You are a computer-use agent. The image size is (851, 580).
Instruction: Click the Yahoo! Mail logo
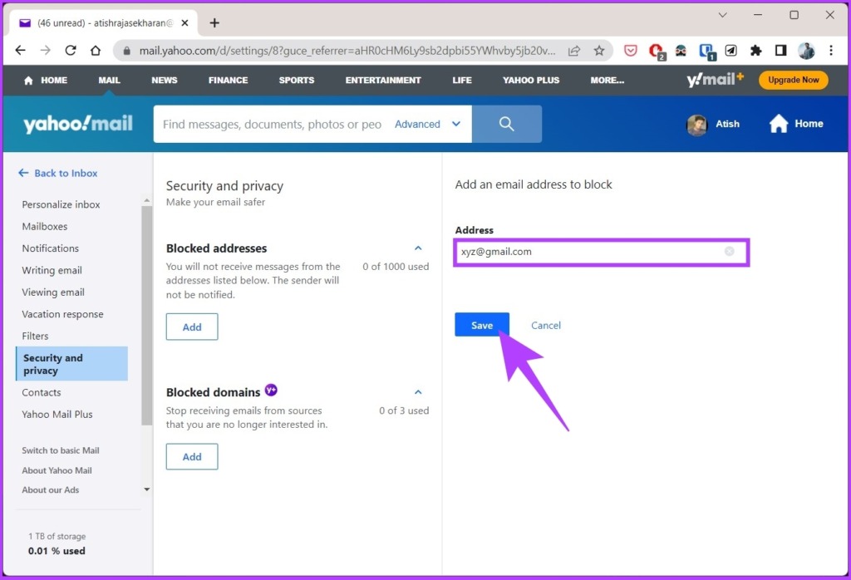point(77,122)
